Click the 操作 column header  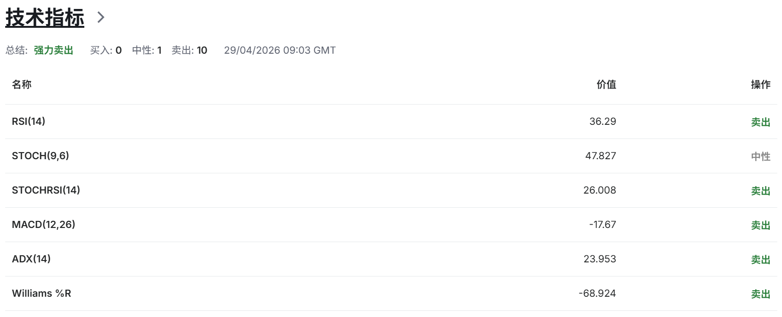click(x=761, y=84)
